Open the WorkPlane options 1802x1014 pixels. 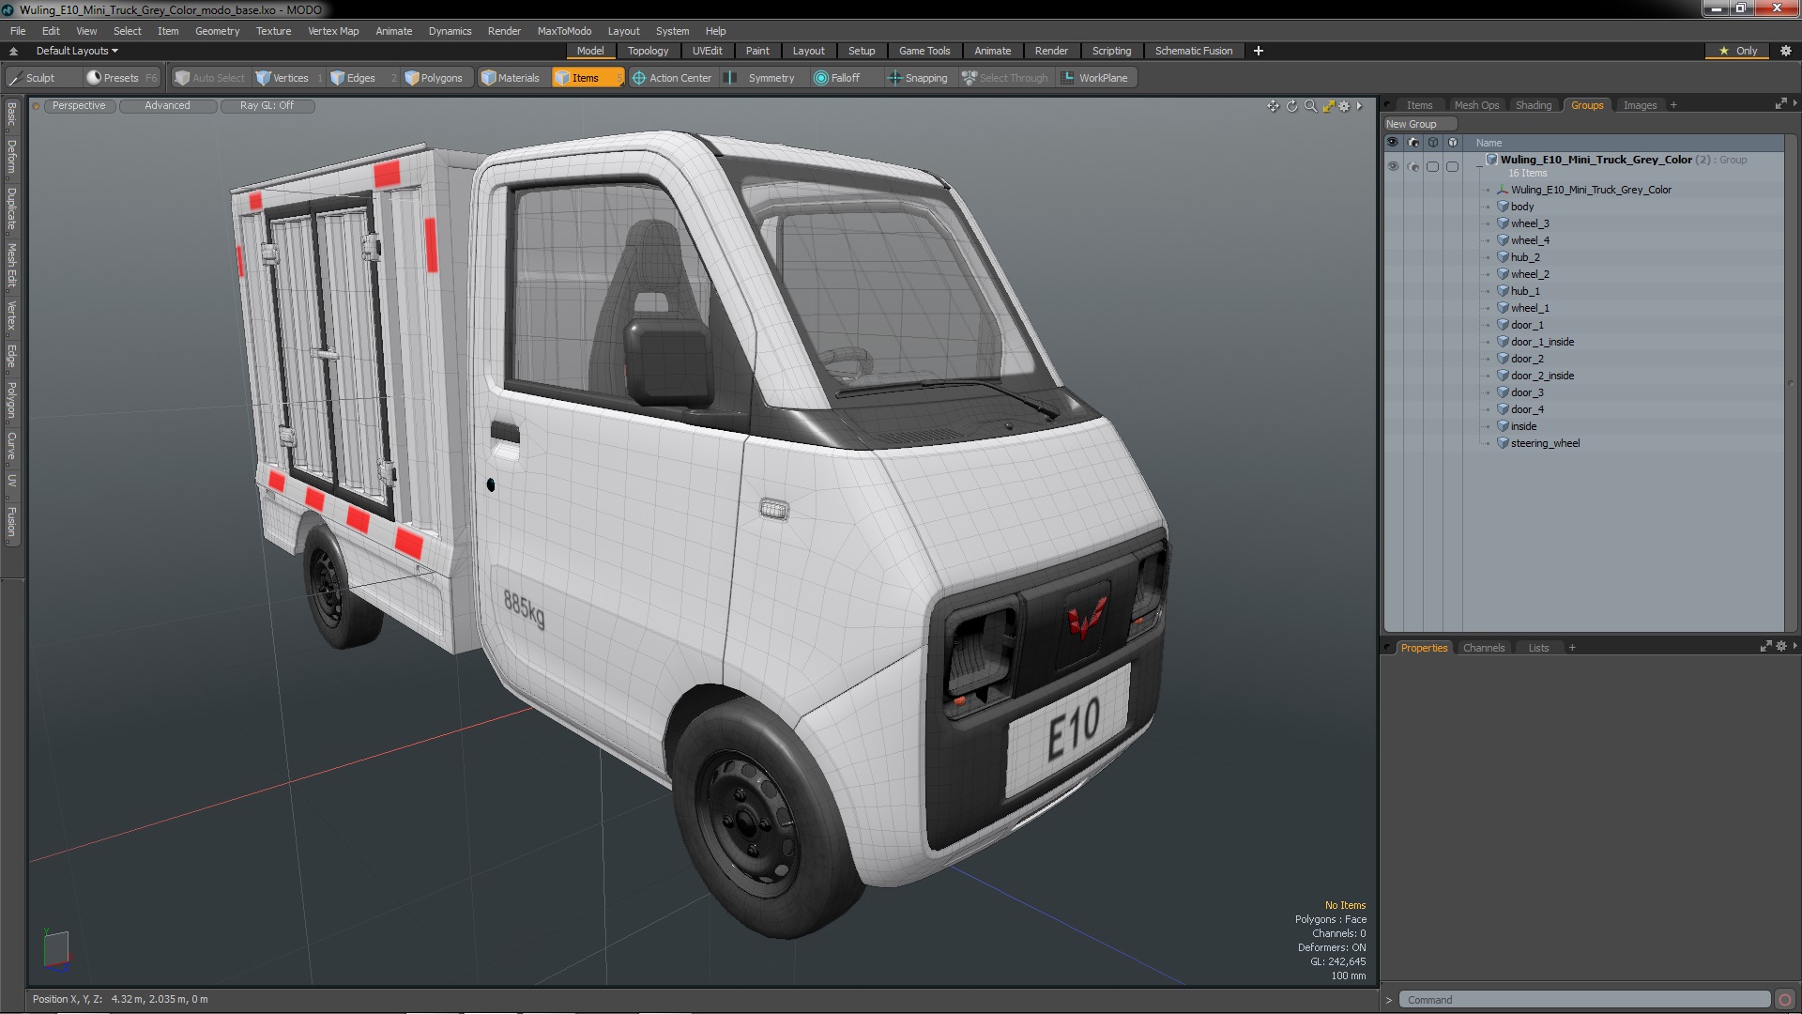click(1095, 78)
